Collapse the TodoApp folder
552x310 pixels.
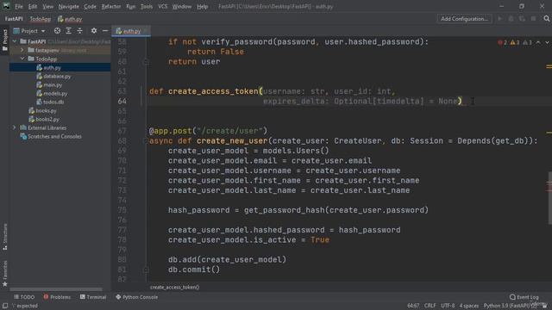tap(22, 59)
